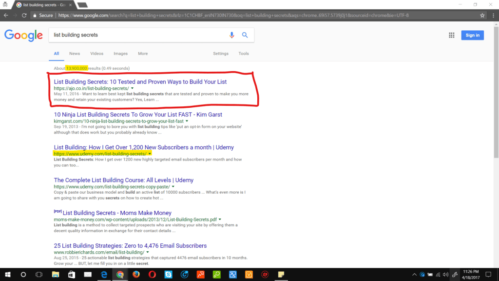The height and width of the screenshot is (281, 499).
Task: Expand hidden icons chevron in the tray
Action: (415, 275)
